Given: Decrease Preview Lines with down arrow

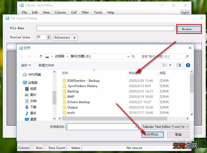Looking at the screenshot, I should click(x=49, y=38).
